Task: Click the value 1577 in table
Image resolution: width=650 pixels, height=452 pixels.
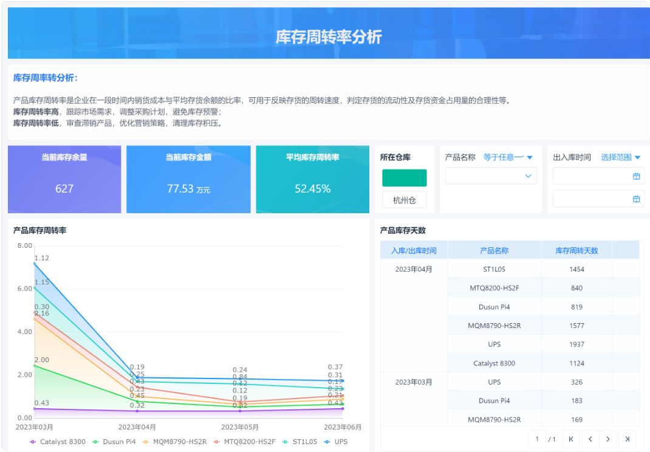Action: click(x=576, y=326)
